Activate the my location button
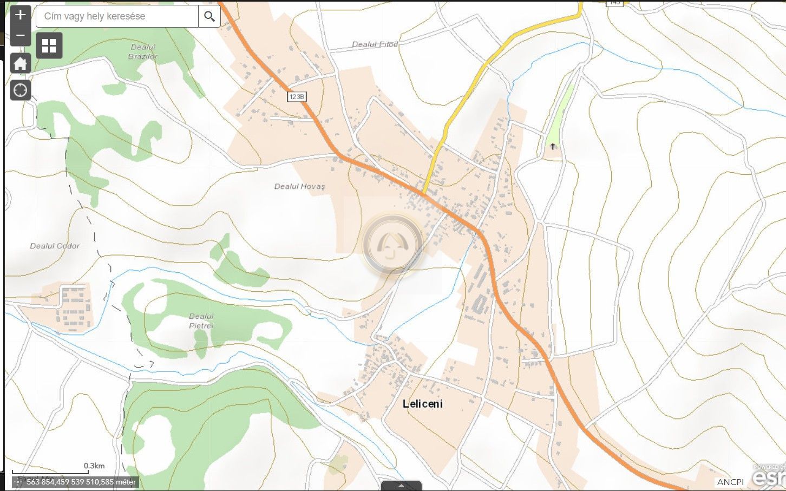786x491 pixels. (20, 90)
